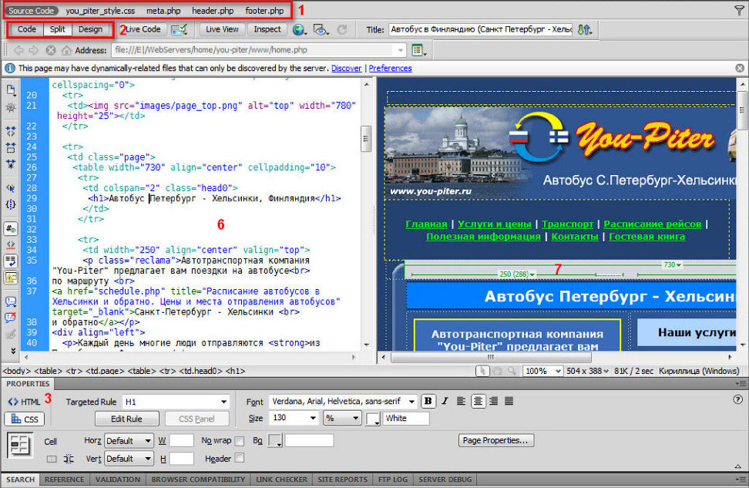Switch to you_piter_style.css related file
The width and height of the screenshot is (749, 488).
click(x=100, y=11)
